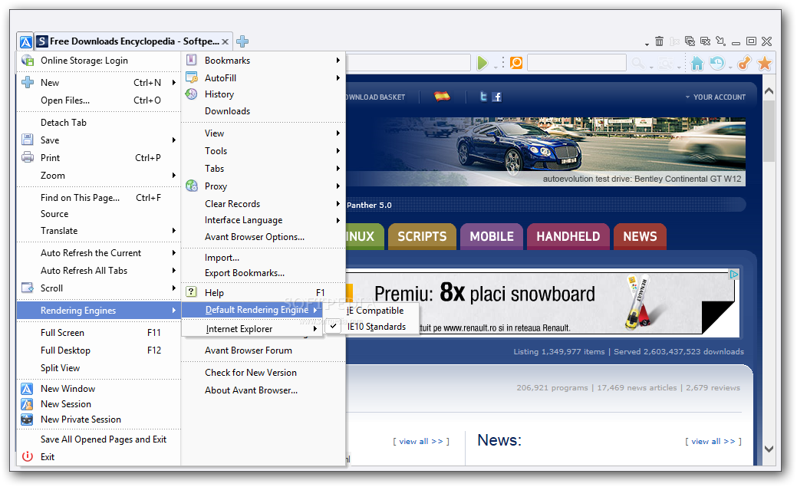Click the Proxy globe icon in menu

pyautogui.click(x=192, y=186)
